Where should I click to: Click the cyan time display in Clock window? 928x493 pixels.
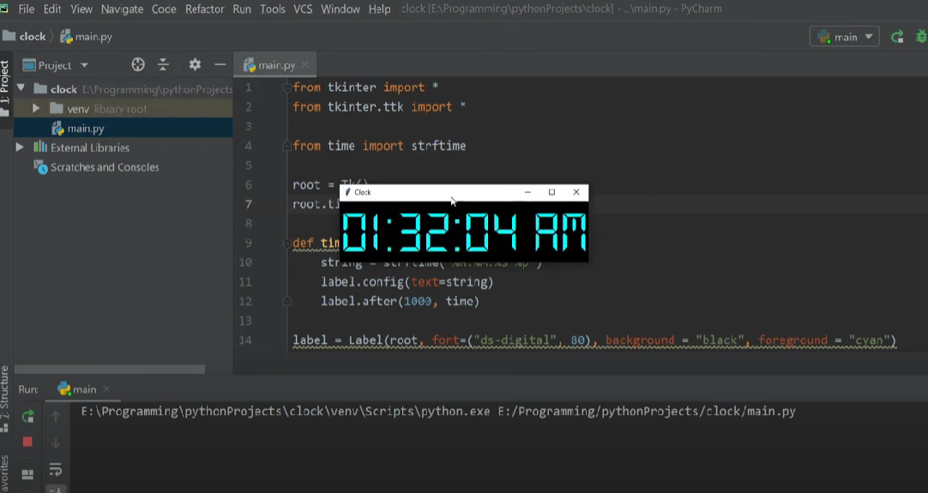click(x=464, y=232)
